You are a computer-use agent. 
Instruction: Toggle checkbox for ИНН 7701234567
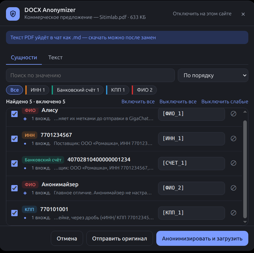point(14,139)
